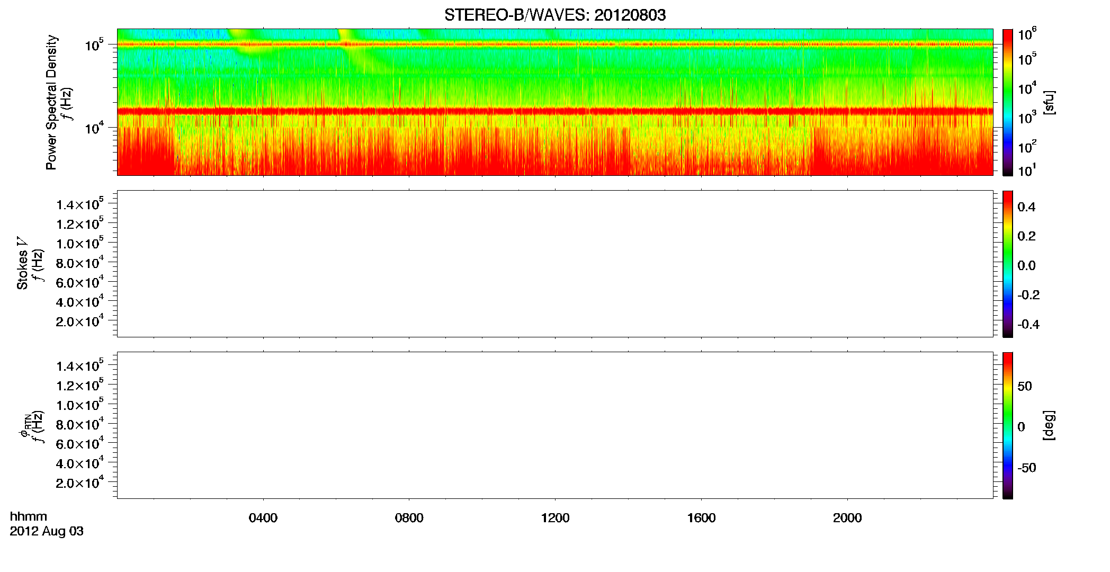1110x572 pixels.
Task: Click the 10^1 label on sfu color bar
Action: click(x=1027, y=171)
